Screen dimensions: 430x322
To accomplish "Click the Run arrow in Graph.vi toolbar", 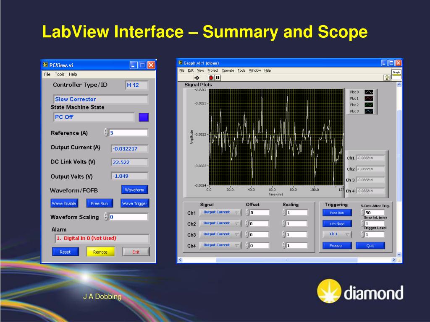I will pyautogui.click(x=197, y=78).
